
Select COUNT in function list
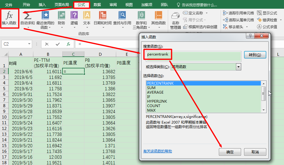[x=204, y=106]
